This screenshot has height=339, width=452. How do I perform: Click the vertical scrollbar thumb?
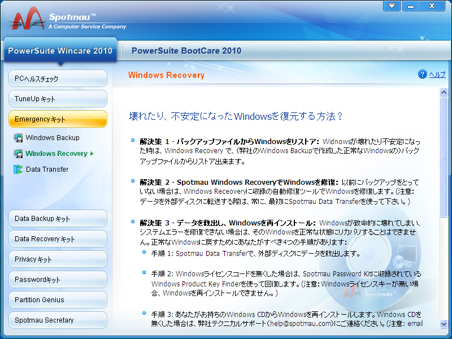[x=444, y=157]
